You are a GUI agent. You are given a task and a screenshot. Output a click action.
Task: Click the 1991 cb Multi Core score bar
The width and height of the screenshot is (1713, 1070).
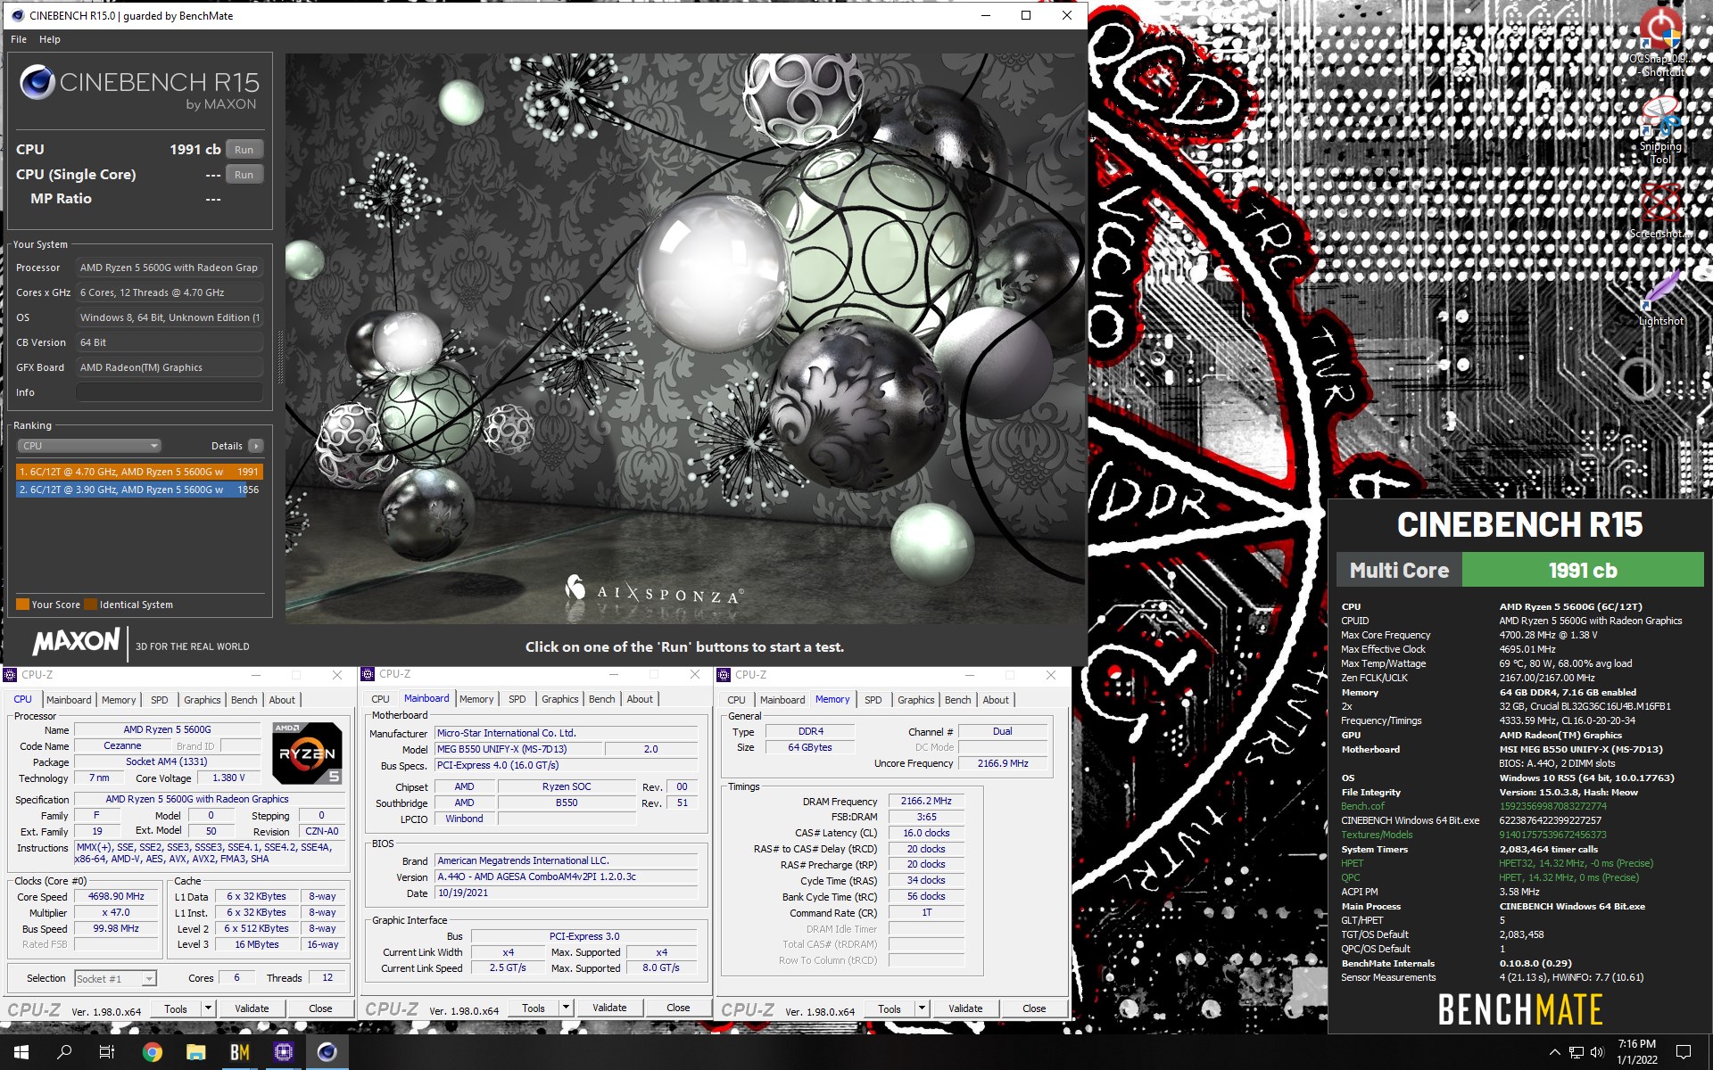(x=1582, y=570)
